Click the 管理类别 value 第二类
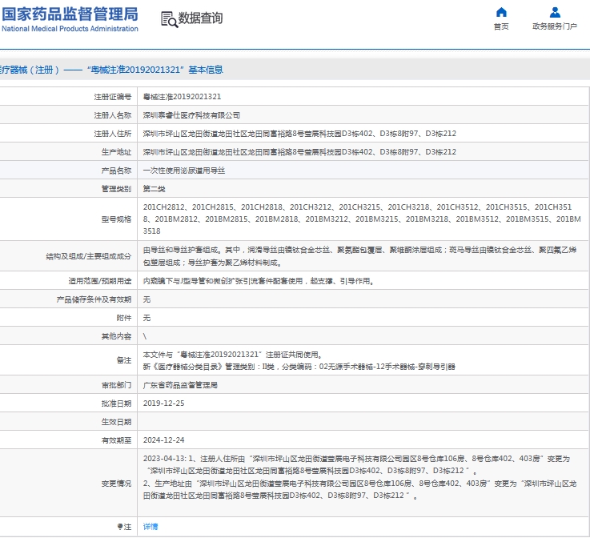The width and height of the screenshot is (590, 538). coord(154,189)
